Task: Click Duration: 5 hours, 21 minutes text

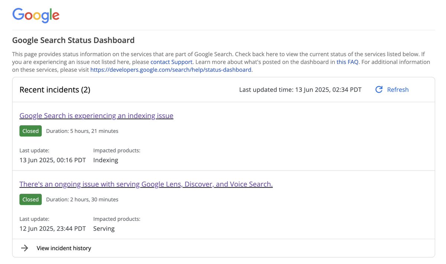Action: click(82, 131)
